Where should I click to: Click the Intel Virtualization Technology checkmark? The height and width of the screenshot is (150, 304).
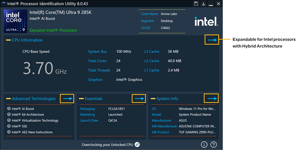pos(9,120)
